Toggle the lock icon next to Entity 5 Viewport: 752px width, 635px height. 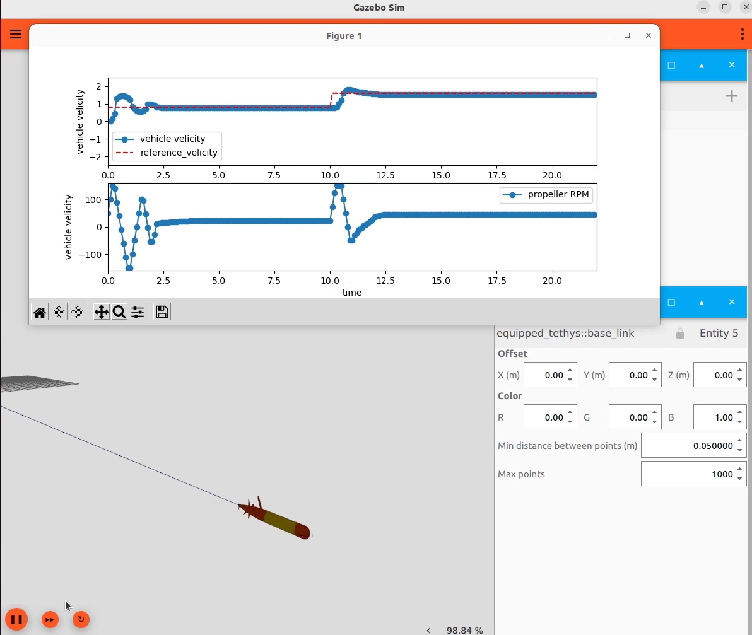click(x=680, y=334)
